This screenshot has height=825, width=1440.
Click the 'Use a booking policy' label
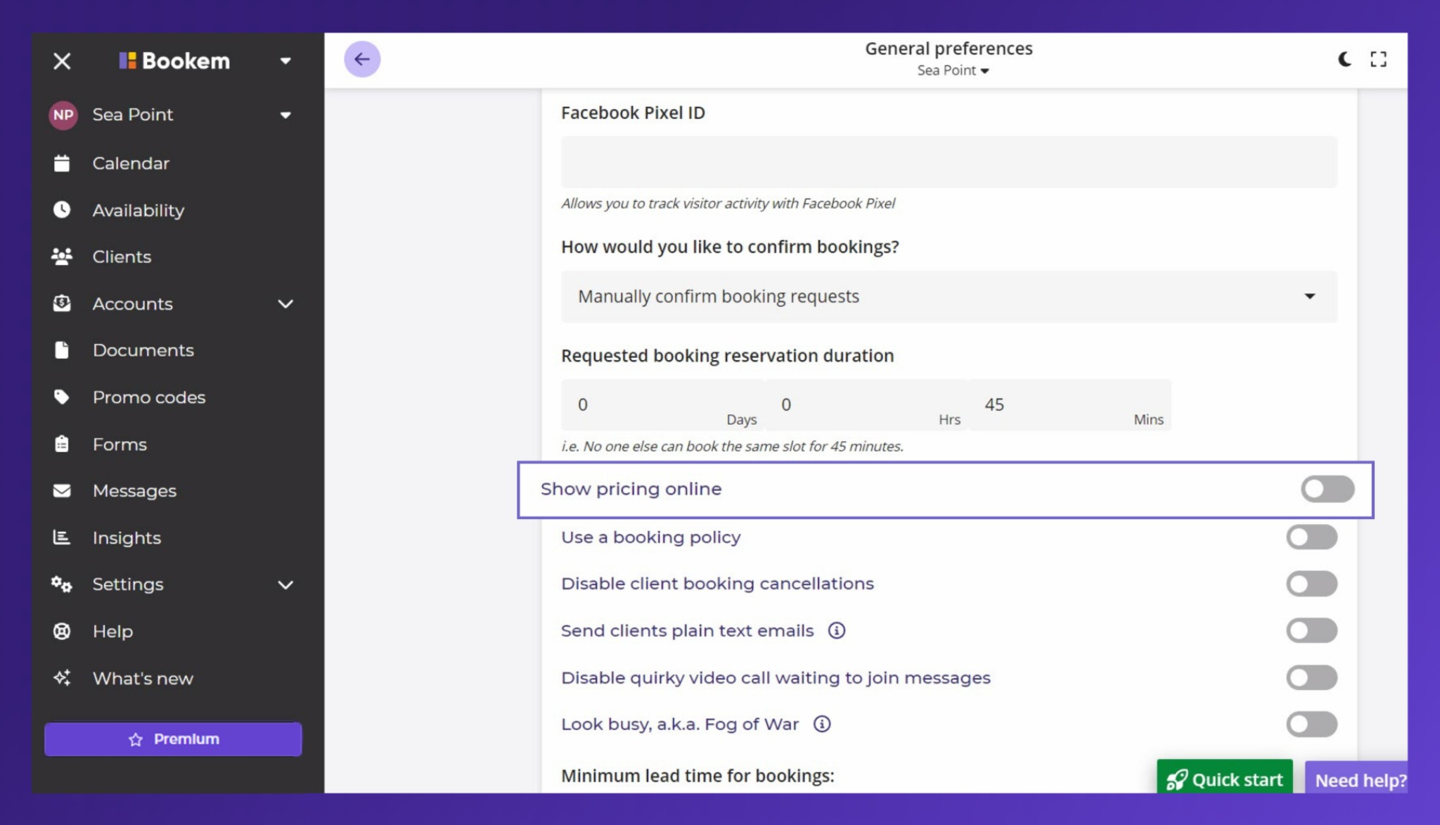pyautogui.click(x=651, y=537)
